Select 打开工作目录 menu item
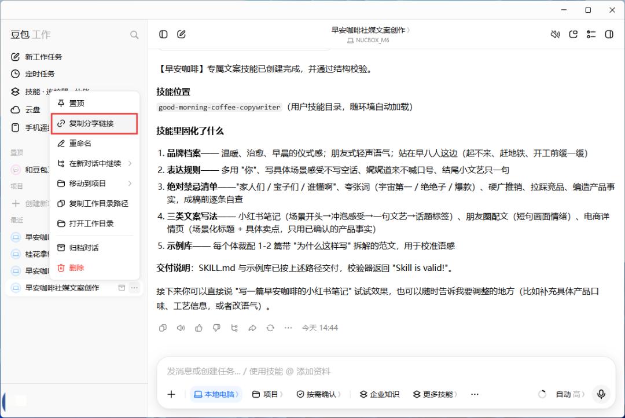Screen dimensions: 625x418 tap(94, 223)
